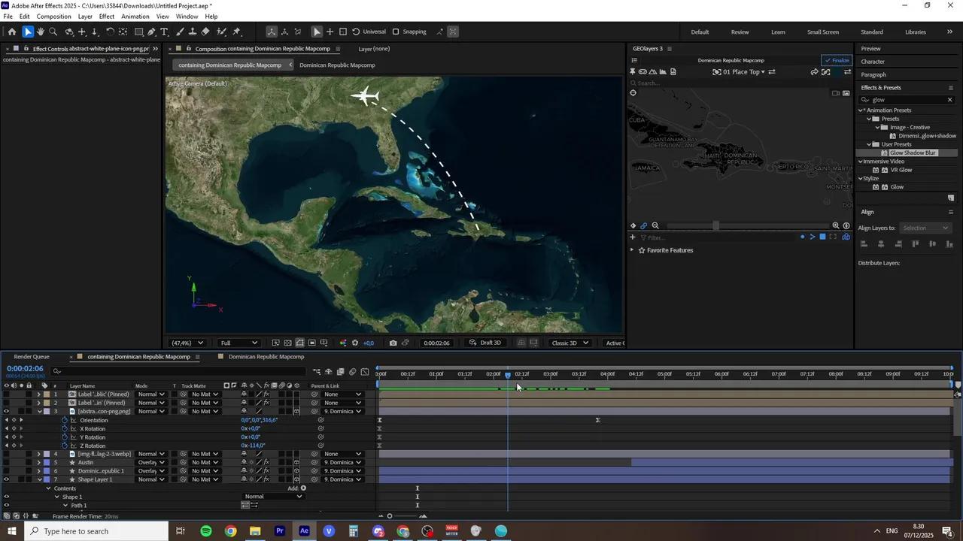Open the Composition menu
The height and width of the screenshot is (541, 963).
pyautogui.click(x=53, y=16)
